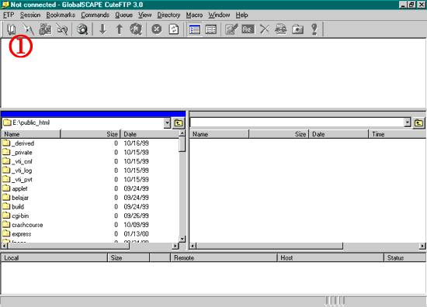Screen dimensions: 427x307
Task: Open the Window menu
Action: [x=219, y=15]
